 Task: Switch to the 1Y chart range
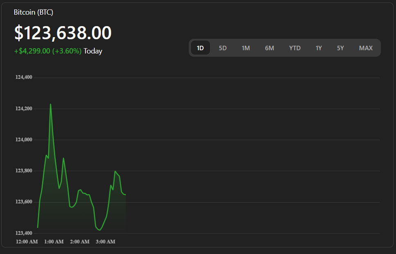coord(319,48)
